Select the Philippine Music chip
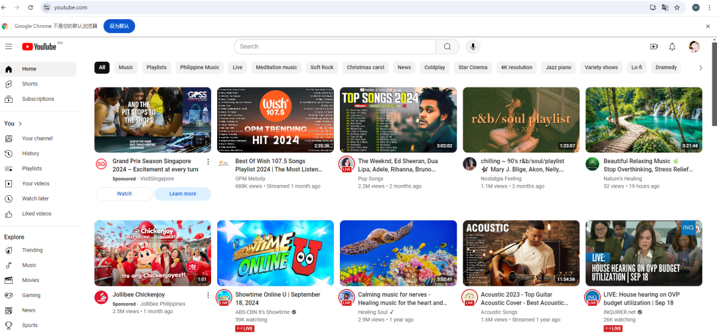This screenshot has width=717, height=335. (199, 68)
